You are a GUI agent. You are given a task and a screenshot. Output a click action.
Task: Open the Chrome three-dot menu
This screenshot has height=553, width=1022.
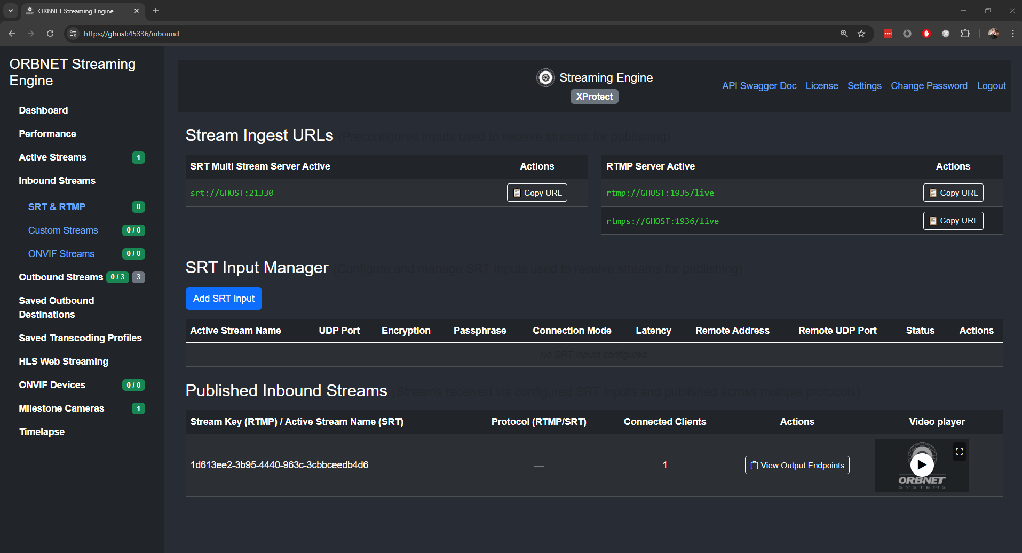[x=1012, y=34]
